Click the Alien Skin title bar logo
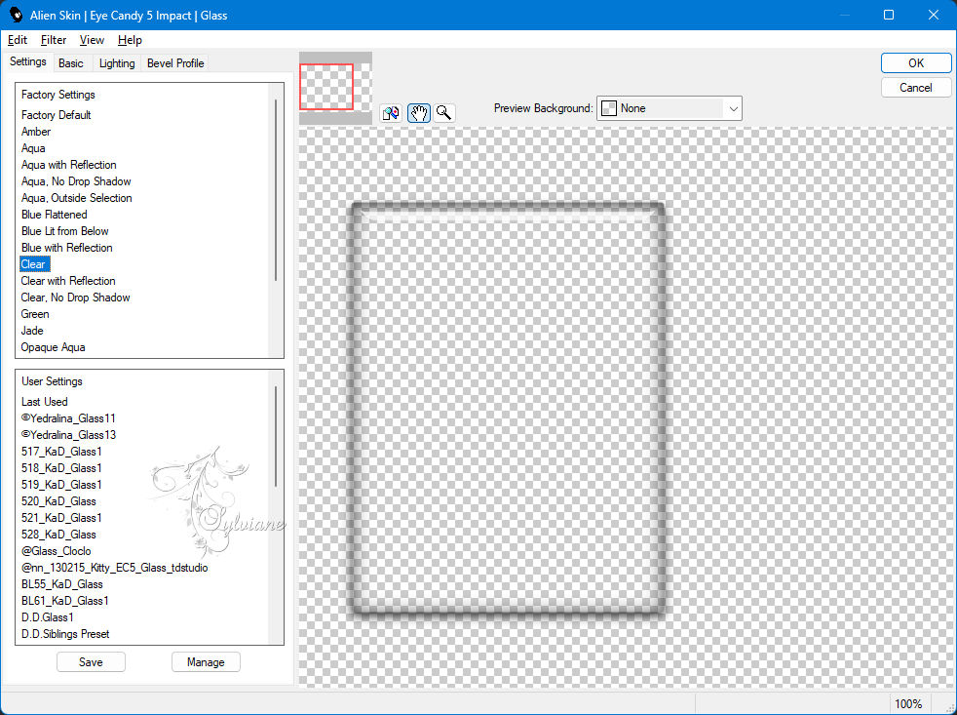 16,15
